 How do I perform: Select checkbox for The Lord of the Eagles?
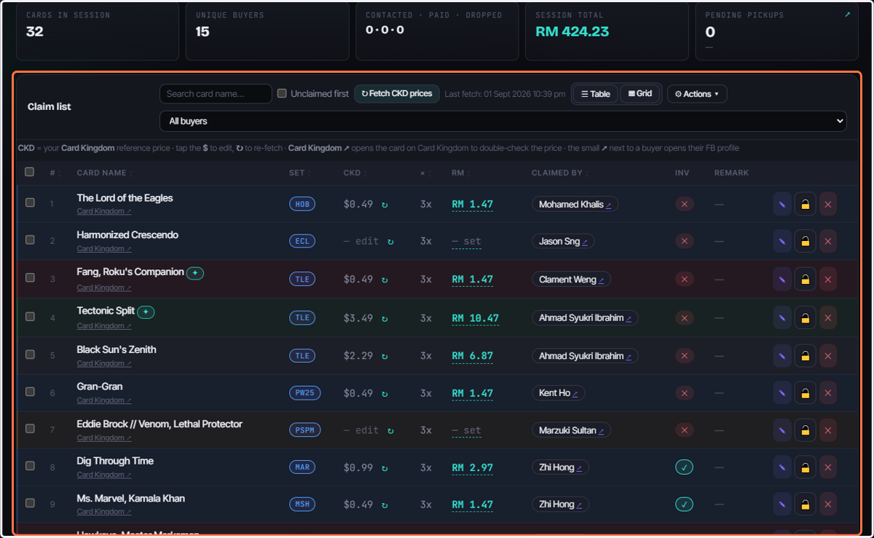click(30, 202)
